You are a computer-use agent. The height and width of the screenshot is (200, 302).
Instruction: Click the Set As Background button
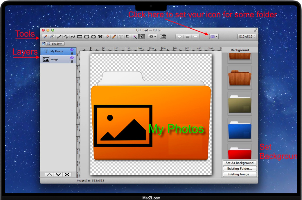[240, 163]
